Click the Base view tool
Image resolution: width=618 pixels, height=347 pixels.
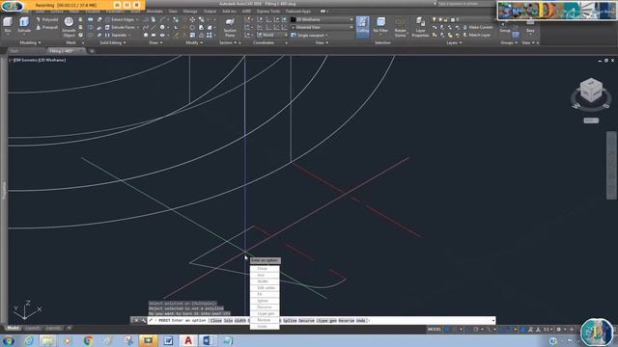click(x=530, y=27)
